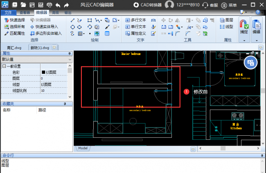The height and width of the screenshot is (173, 266).
Task: Open the CAD转换器 link
Action: pos(147,5)
